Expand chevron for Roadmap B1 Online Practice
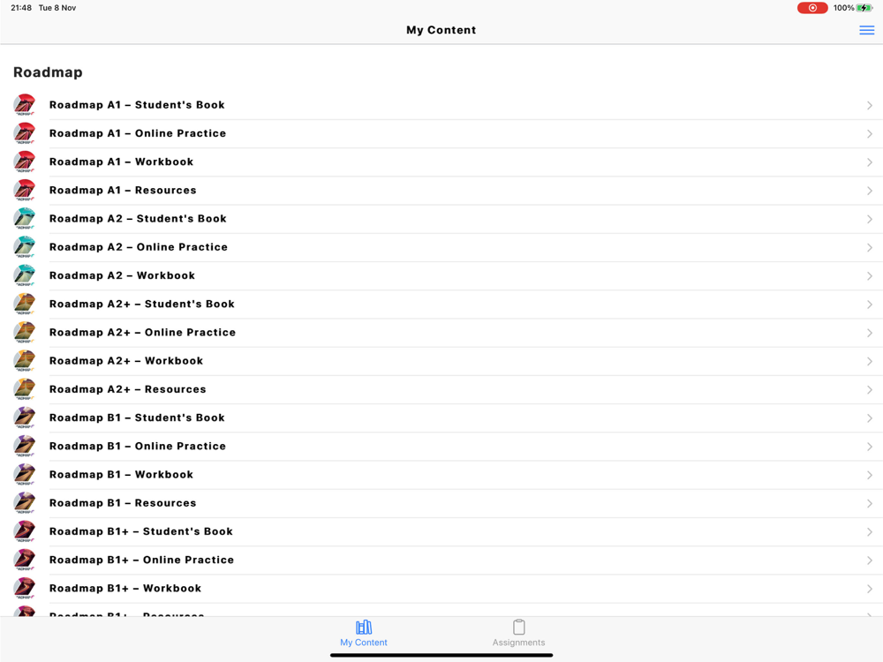This screenshot has height=662, width=883. point(870,447)
